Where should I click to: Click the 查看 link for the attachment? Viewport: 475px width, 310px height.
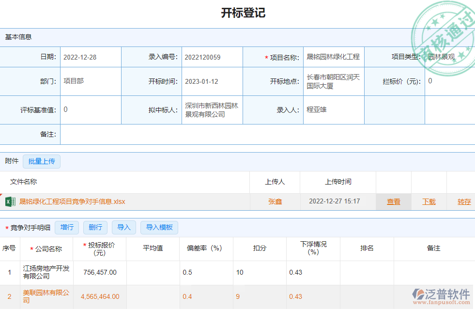tap(393, 202)
